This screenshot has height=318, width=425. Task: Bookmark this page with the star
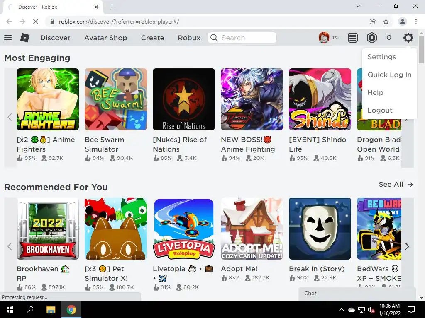click(x=386, y=22)
